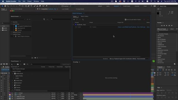Open the Edit menu in menu bar
This screenshot has height=100, width=178.
click(x=24, y=1)
